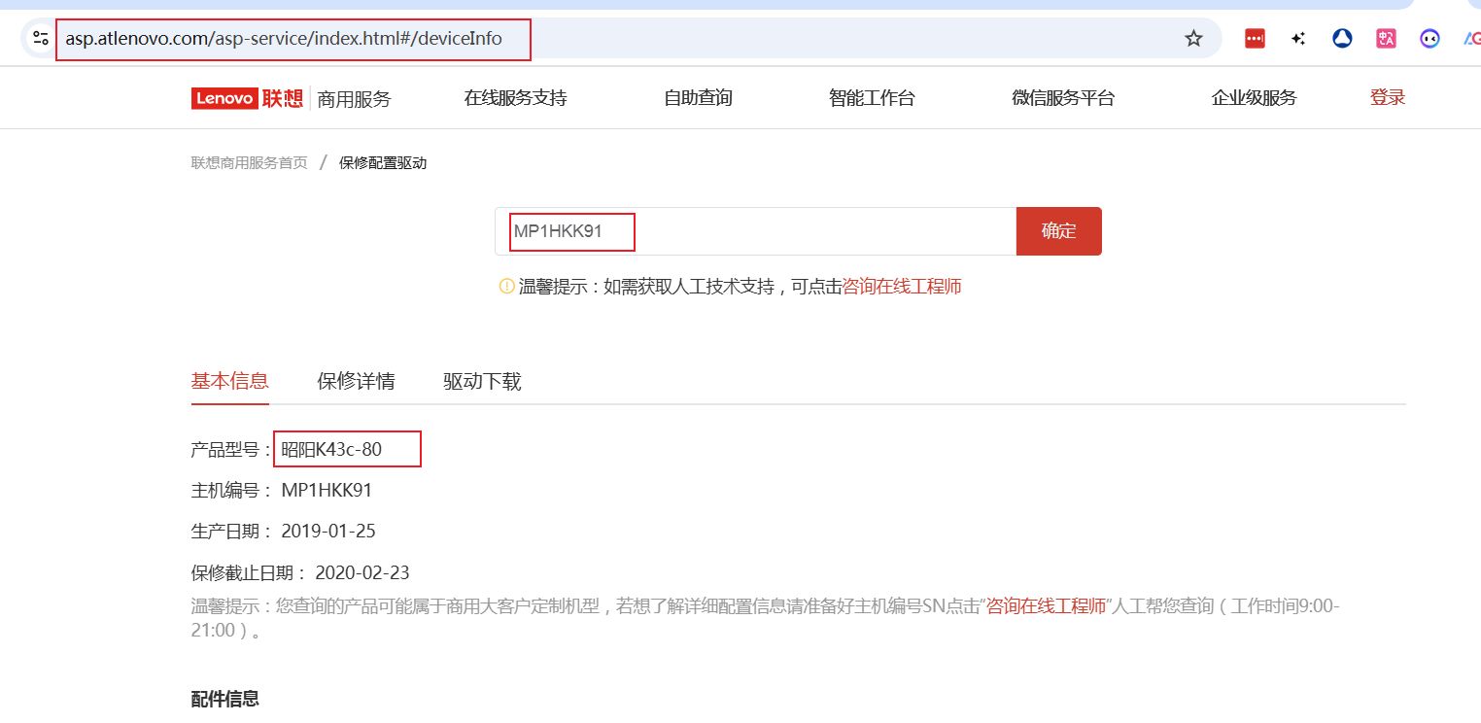Image resolution: width=1481 pixels, height=723 pixels.
Task: View site information icon in address bar
Action: point(41,39)
